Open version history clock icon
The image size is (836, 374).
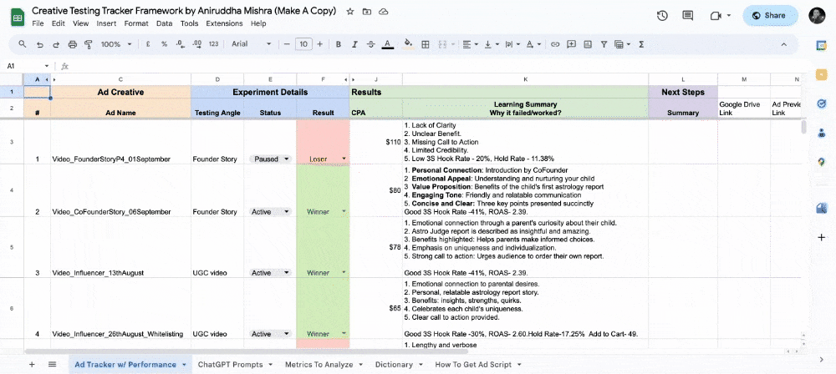click(x=662, y=16)
